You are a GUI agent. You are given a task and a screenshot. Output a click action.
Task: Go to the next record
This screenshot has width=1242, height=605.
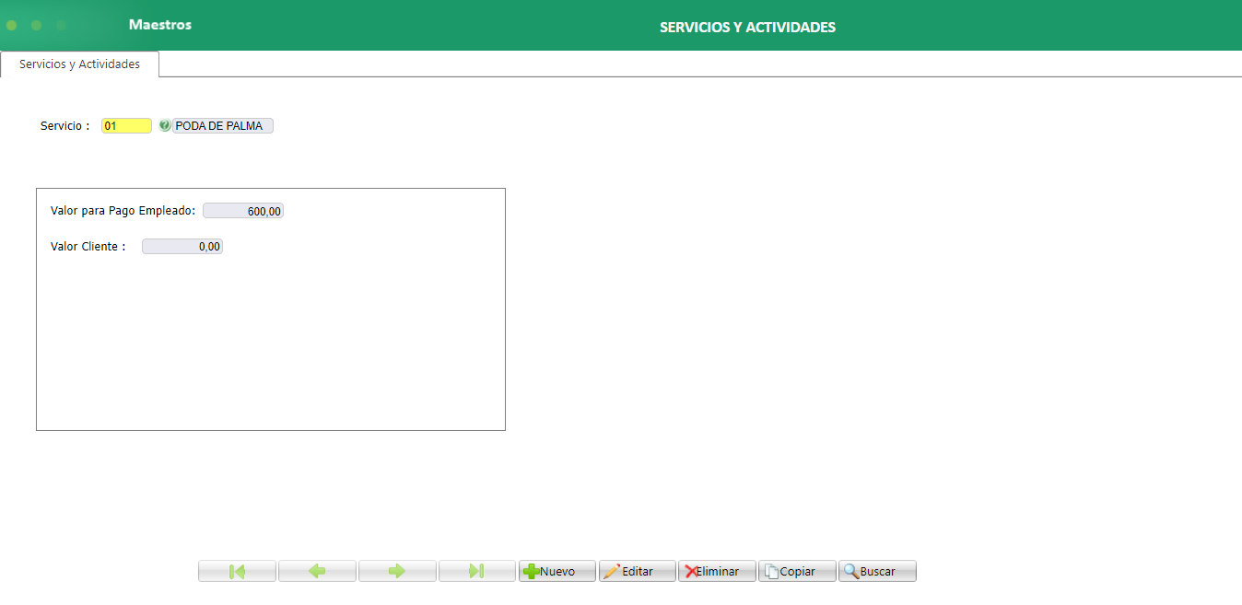pyautogui.click(x=397, y=571)
